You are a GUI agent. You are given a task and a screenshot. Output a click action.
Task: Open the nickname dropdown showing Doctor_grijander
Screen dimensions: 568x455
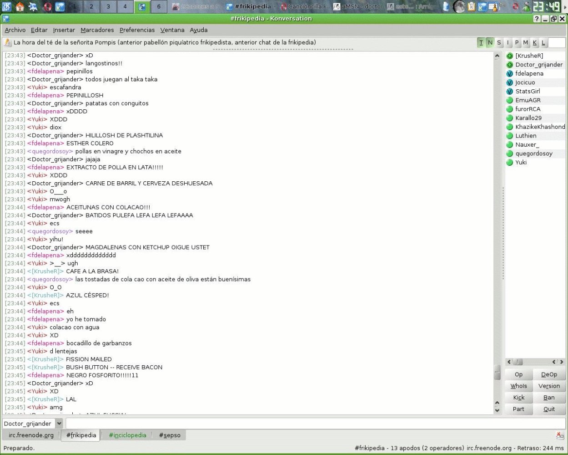[59, 424]
